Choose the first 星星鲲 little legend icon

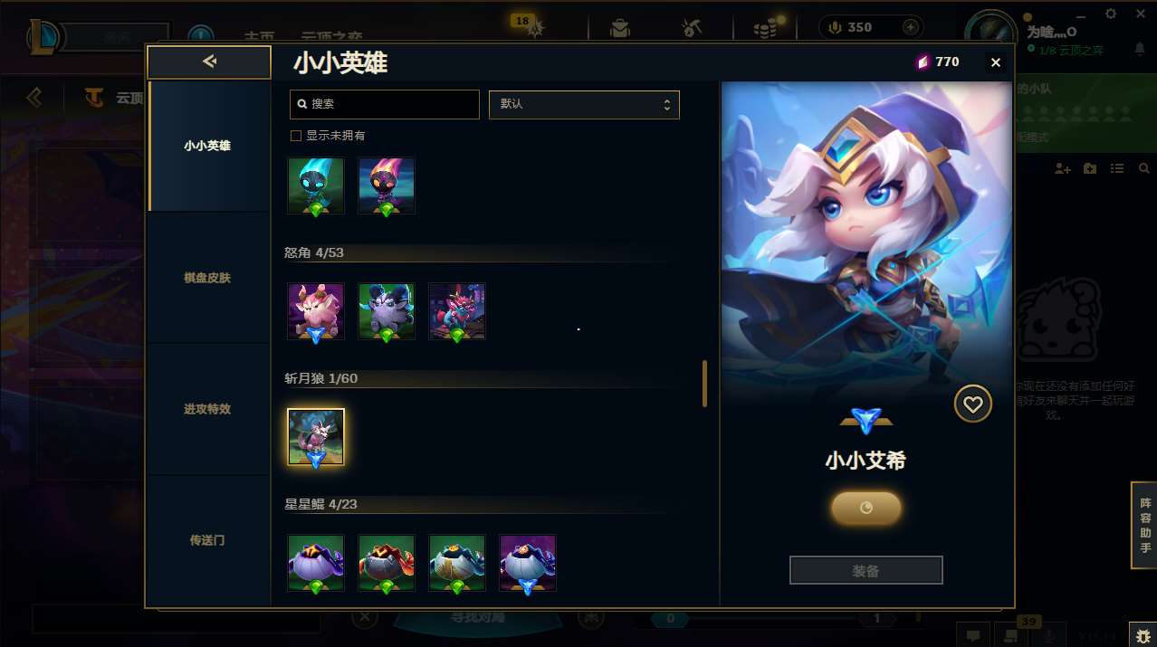click(x=316, y=563)
